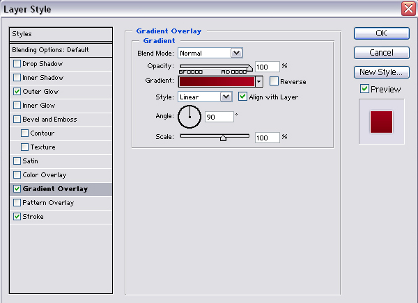Click the Angle value input field
The height and width of the screenshot is (303, 418).
tap(219, 117)
